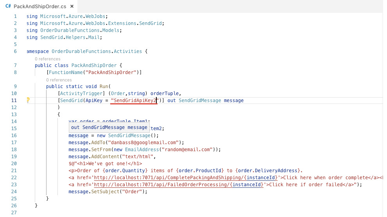This screenshot has width=387, height=217.
Task: Click message.SetSubject("Order") on line 24
Action: click(107, 192)
